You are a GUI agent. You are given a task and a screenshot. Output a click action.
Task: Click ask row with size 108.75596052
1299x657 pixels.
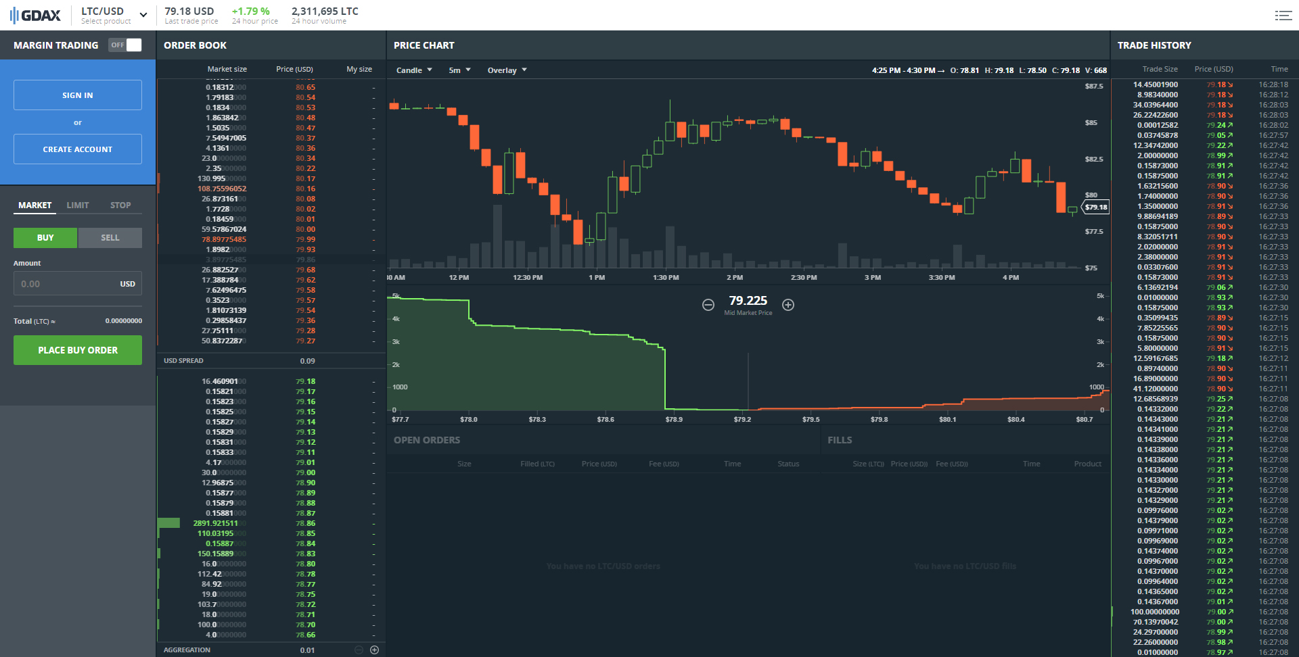pos(271,189)
